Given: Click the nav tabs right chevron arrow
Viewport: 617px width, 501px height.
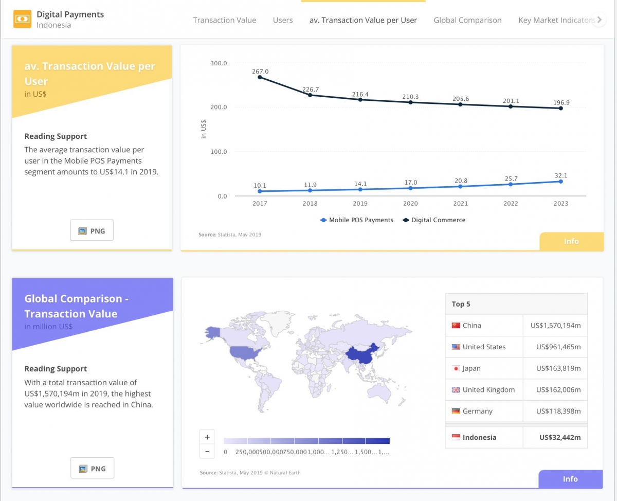Looking at the screenshot, I should click(x=599, y=20).
